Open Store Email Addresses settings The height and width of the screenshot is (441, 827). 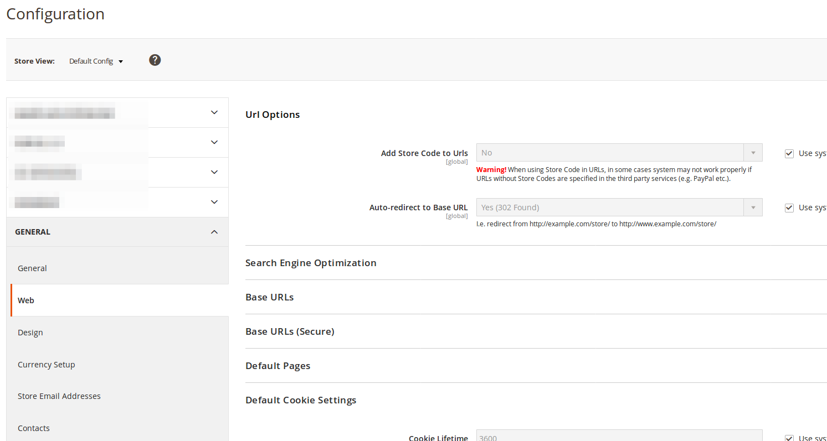click(59, 396)
